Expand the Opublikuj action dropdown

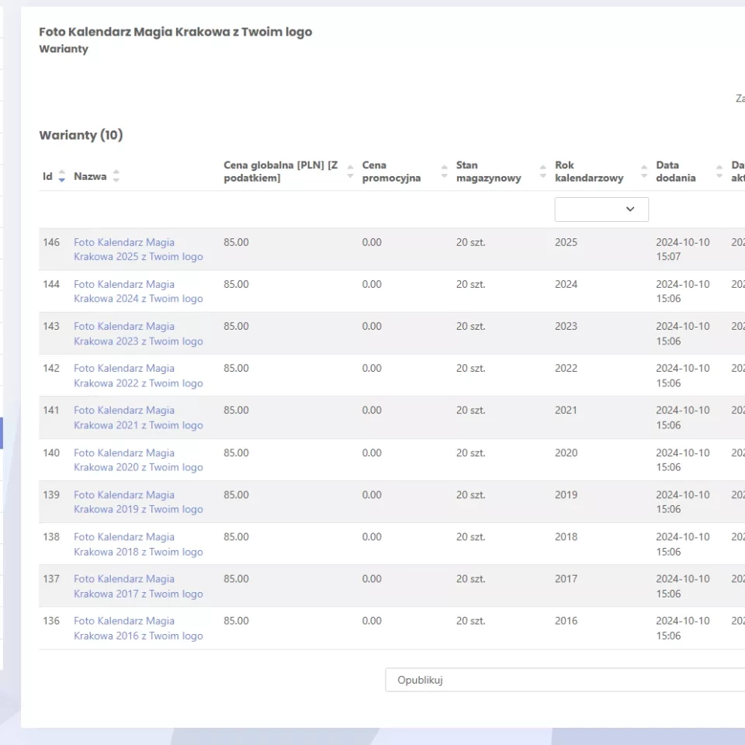tap(565, 680)
